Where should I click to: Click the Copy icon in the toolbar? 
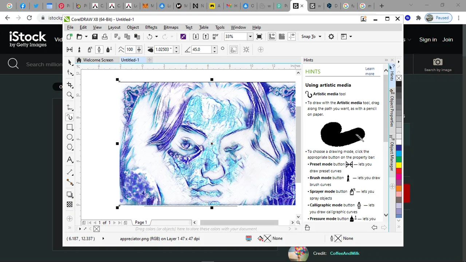pyautogui.click(x=127, y=36)
